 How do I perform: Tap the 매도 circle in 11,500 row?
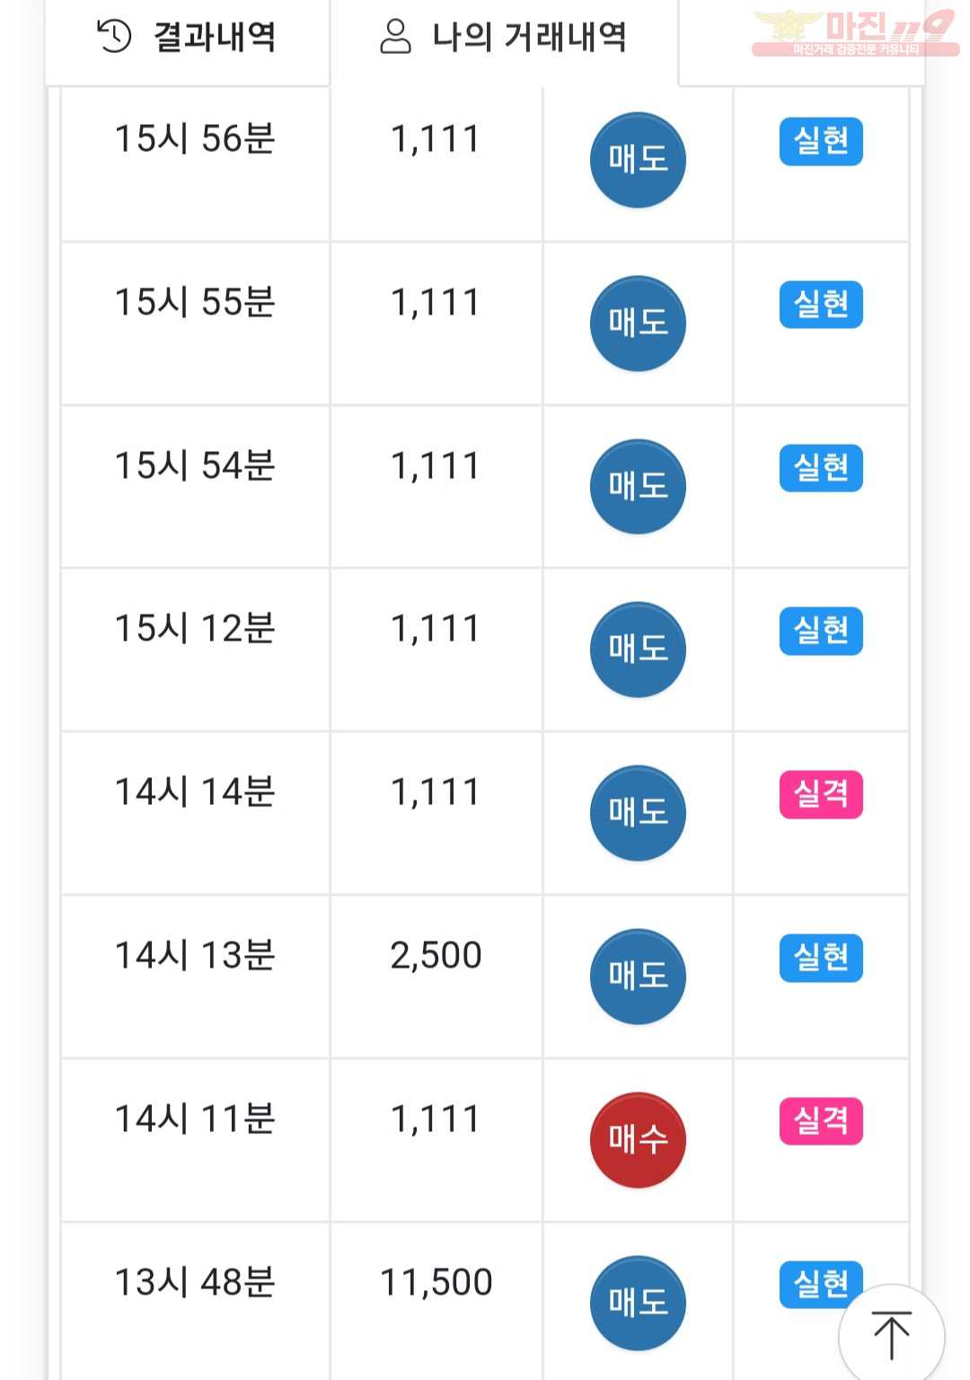click(x=638, y=1304)
